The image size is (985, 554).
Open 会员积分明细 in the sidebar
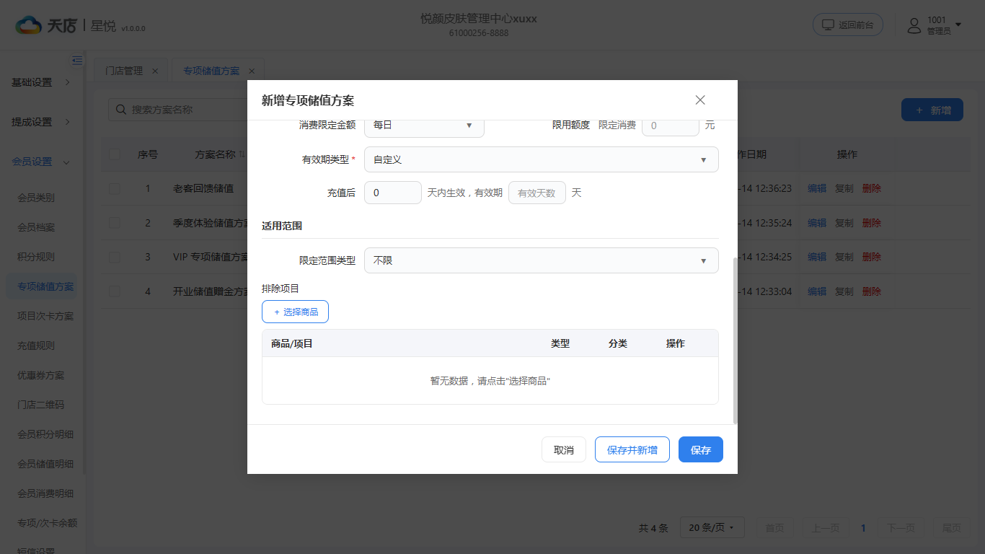pos(45,434)
